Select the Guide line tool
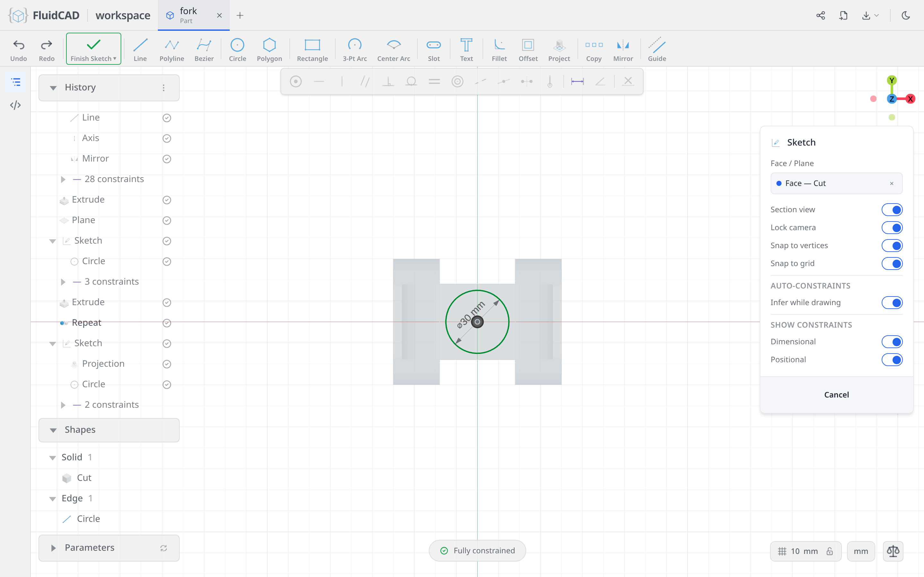Screen dimensions: 924x577 click(x=657, y=49)
